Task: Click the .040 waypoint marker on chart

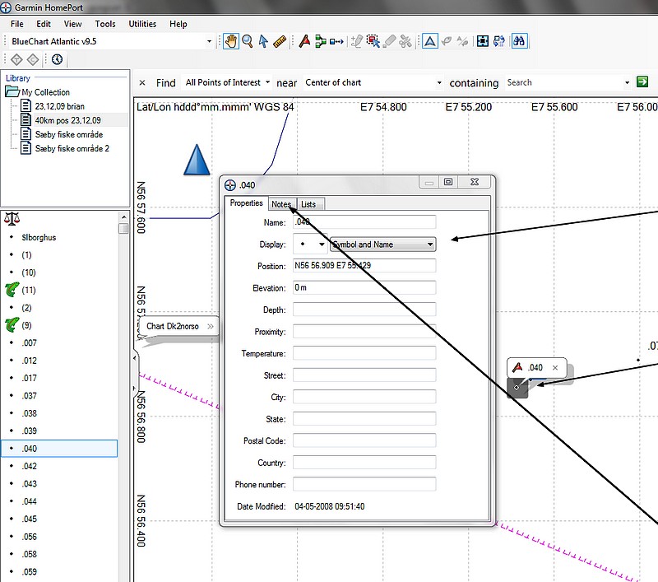Action: point(517,387)
